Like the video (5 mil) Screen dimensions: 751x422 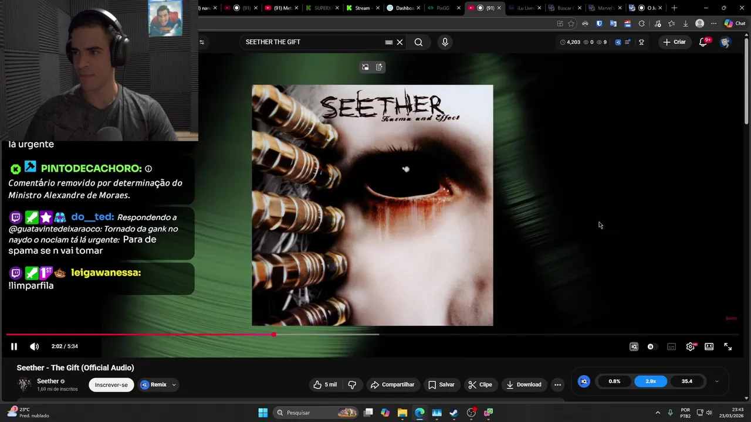(x=325, y=384)
